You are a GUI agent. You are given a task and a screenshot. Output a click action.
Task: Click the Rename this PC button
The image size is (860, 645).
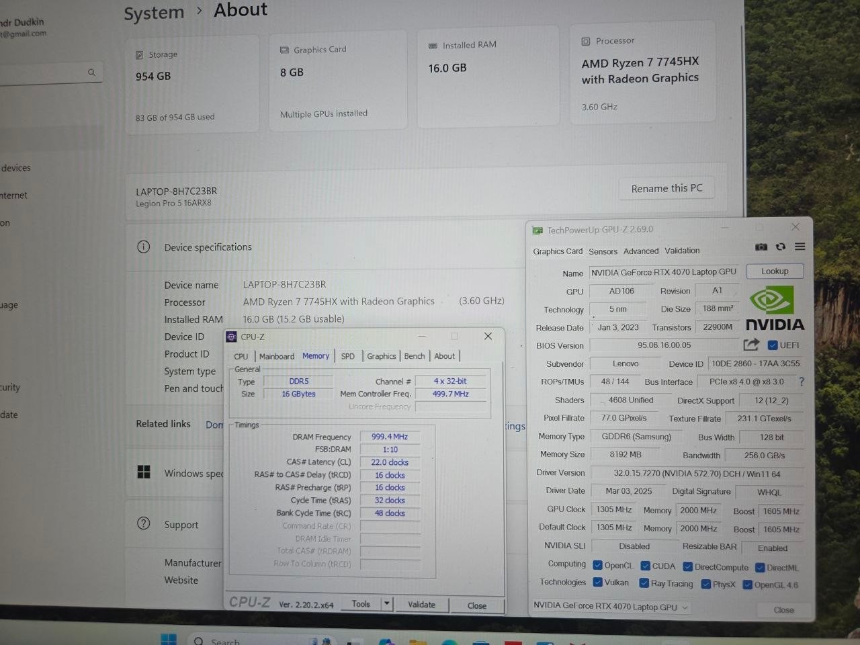[666, 188]
